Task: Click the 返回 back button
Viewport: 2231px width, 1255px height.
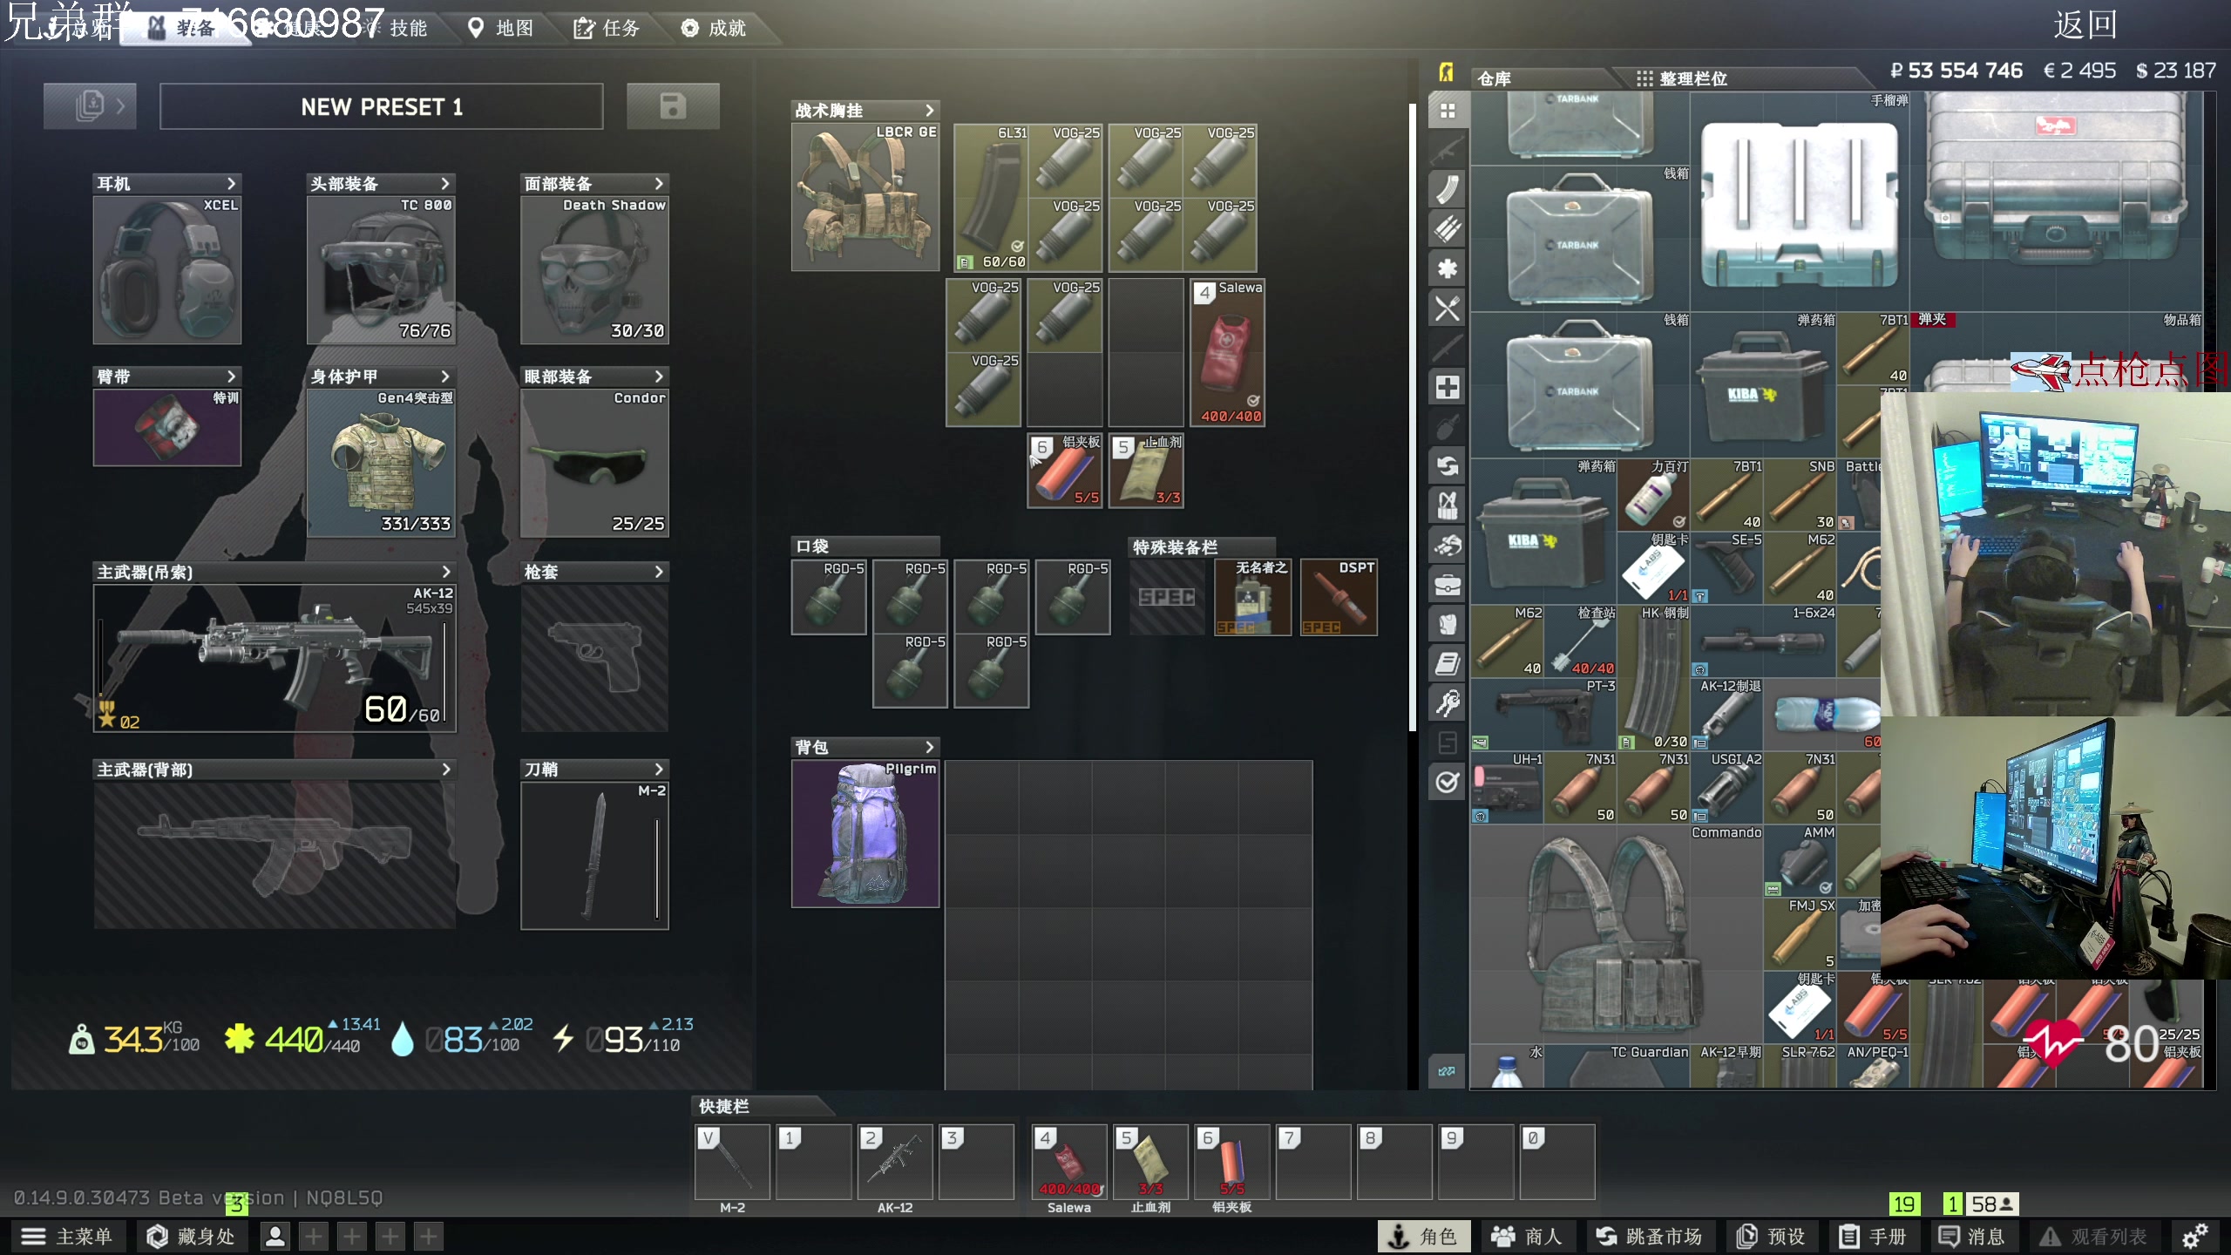Action: [x=2085, y=26]
